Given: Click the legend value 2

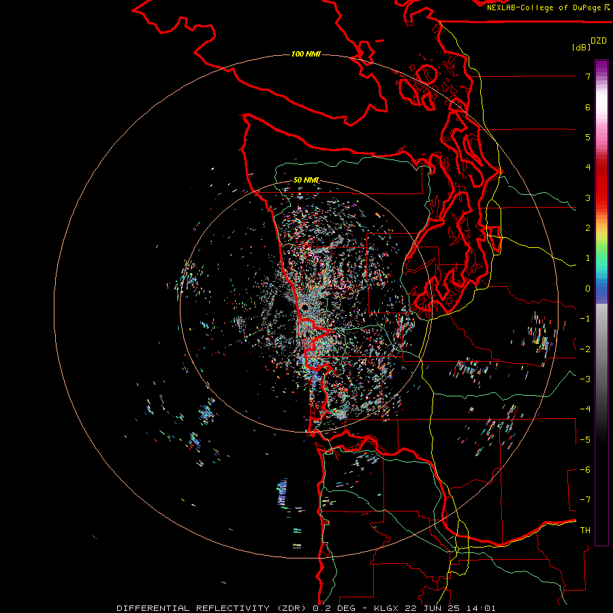Looking at the screenshot, I should (588, 228).
